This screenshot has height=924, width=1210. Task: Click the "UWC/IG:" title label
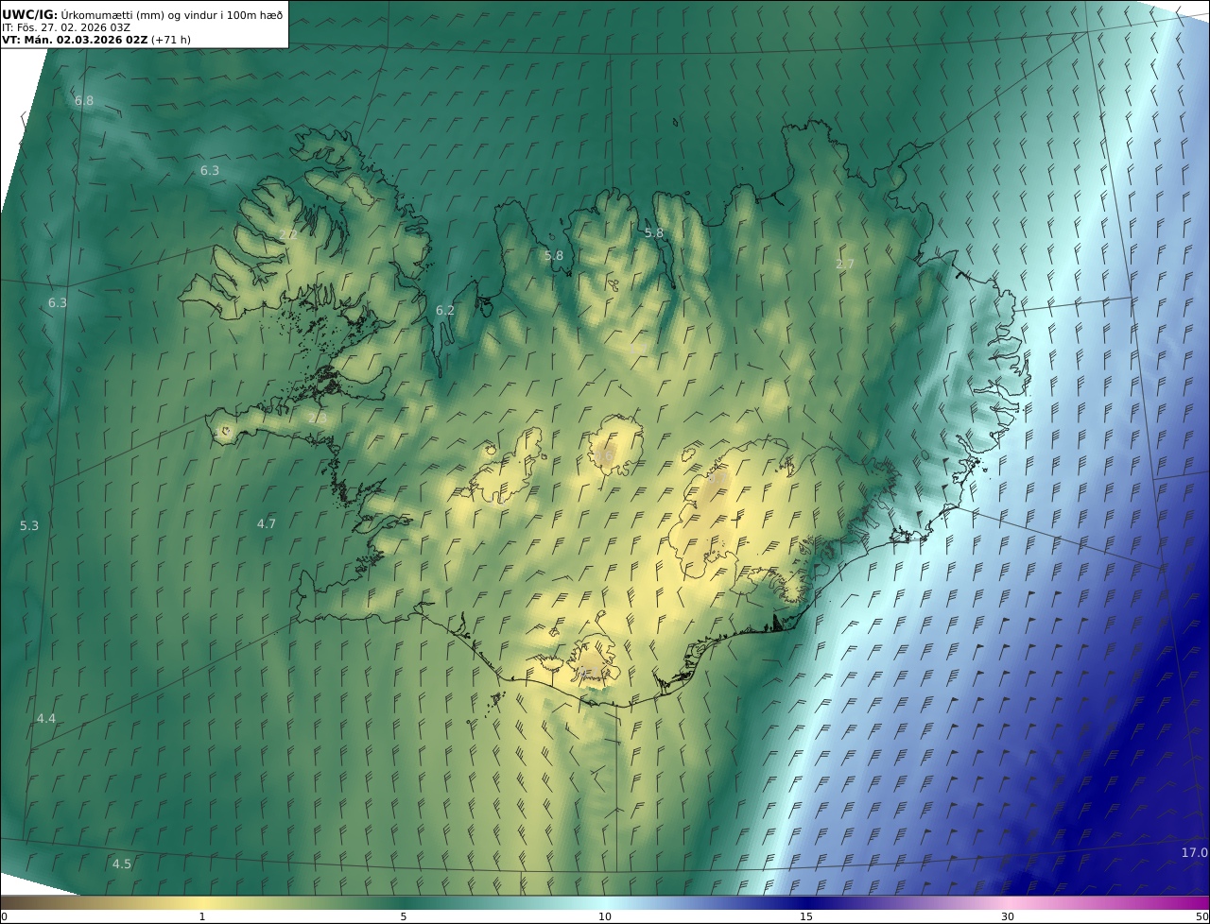pyautogui.click(x=29, y=14)
